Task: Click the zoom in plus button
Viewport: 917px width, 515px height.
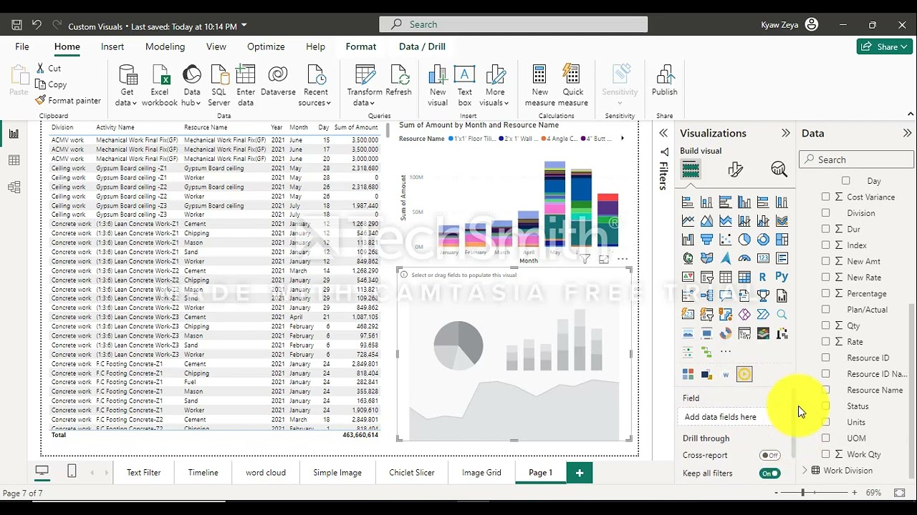Action: [855, 493]
